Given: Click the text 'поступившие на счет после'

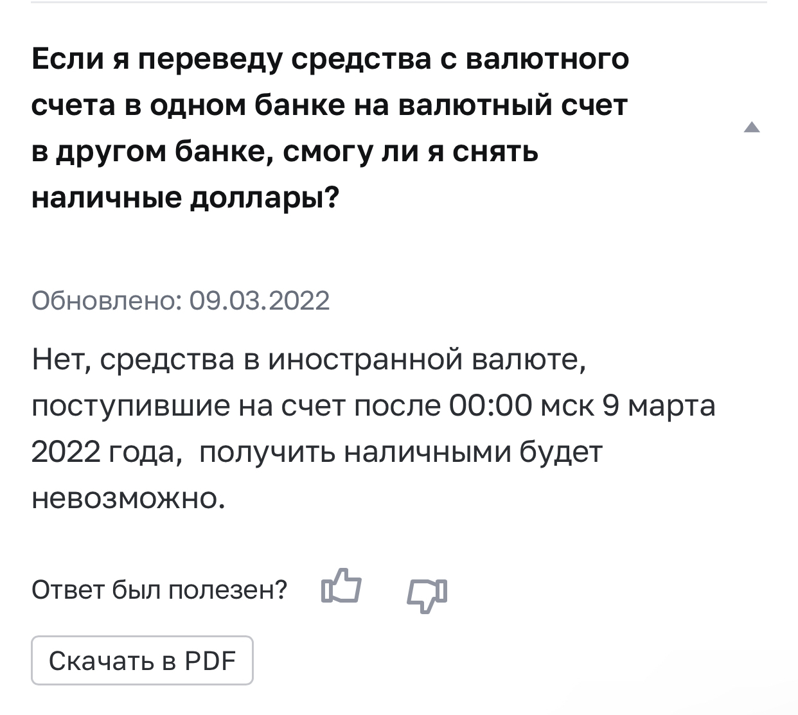Looking at the screenshot, I should (236, 407).
